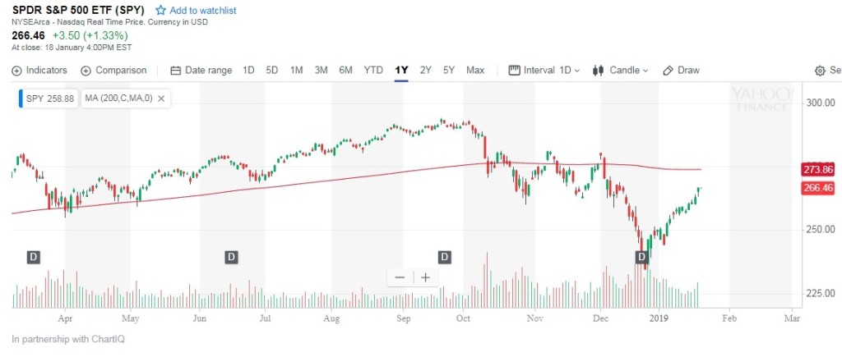Open the Indicators plus icon

[17, 71]
